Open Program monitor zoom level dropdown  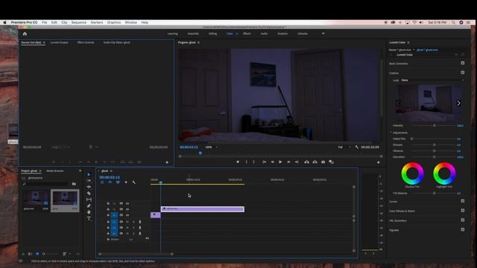(x=212, y=147)
